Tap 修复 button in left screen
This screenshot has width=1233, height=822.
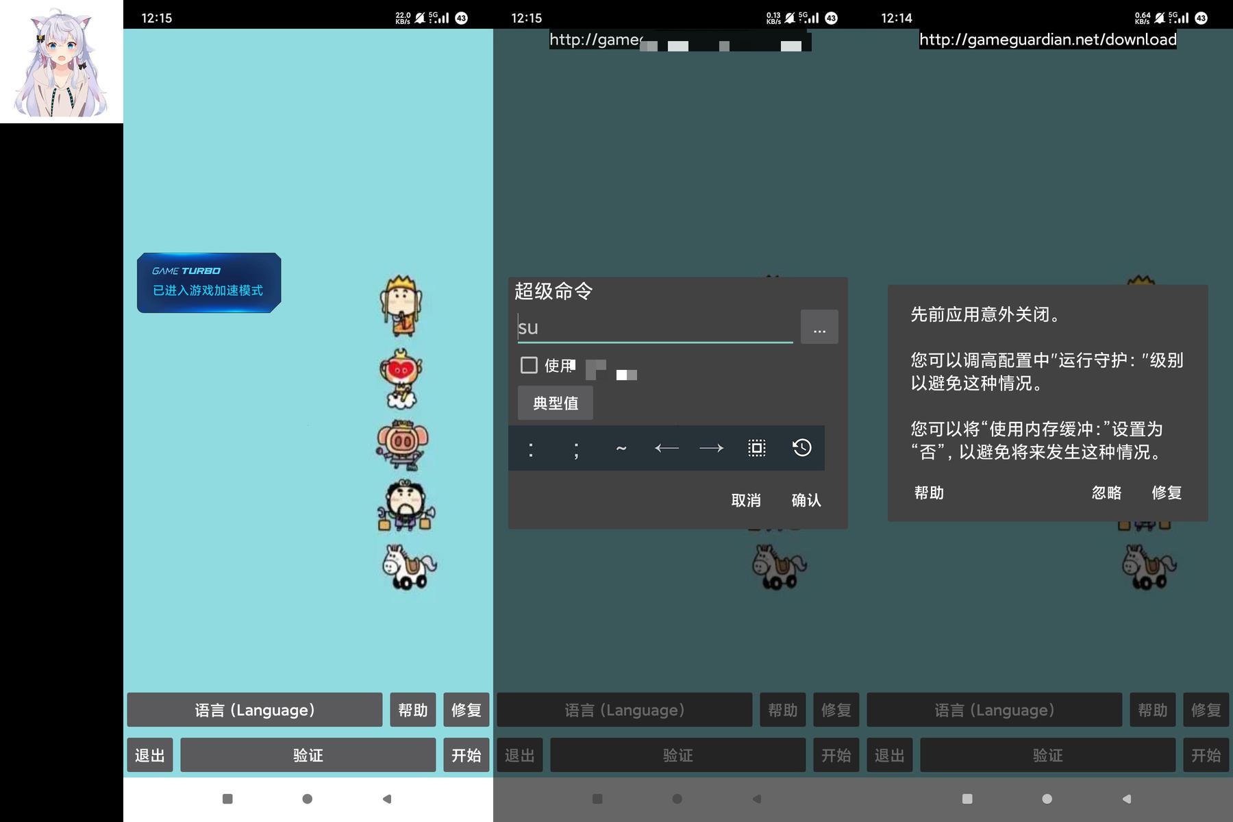click(466, 710)
